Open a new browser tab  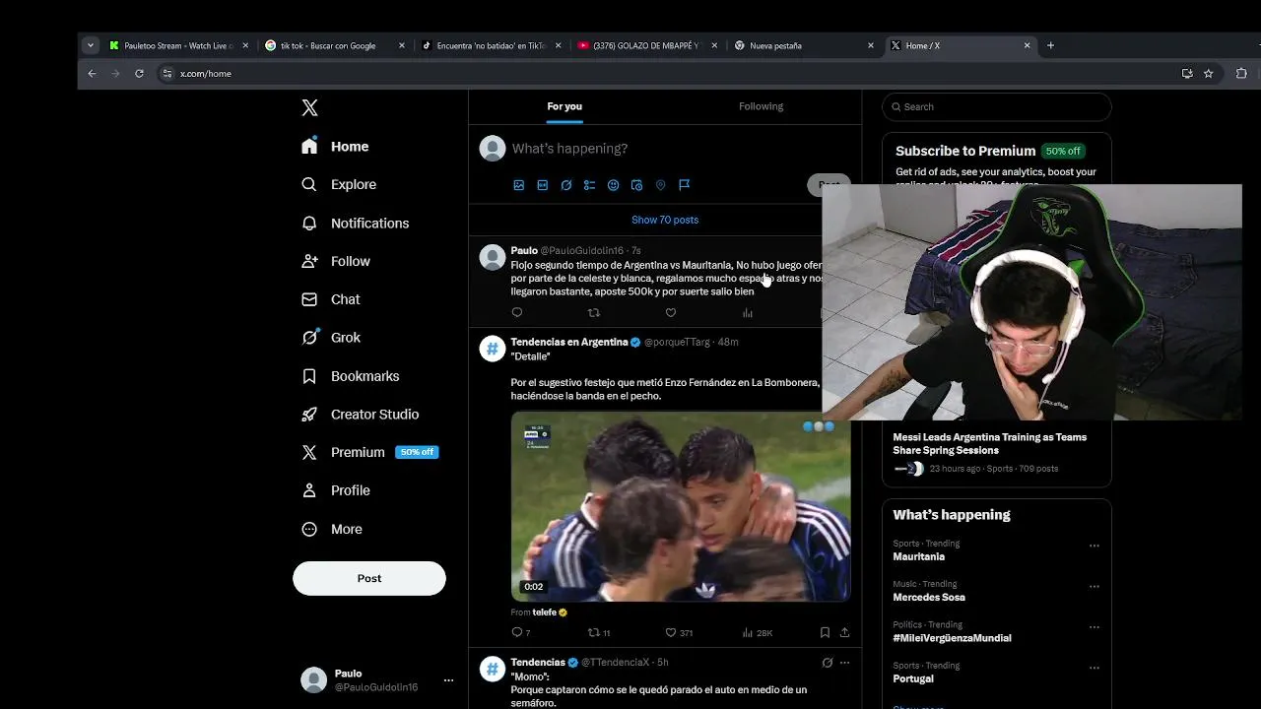tap(1050, 45)
